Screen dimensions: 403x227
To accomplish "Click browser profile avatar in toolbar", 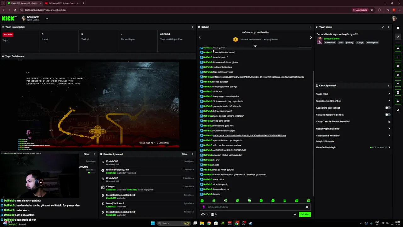I will (x=394, y=10).
